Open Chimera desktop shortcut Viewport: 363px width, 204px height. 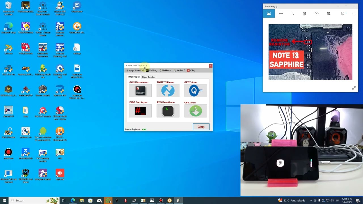coord(9,49)
